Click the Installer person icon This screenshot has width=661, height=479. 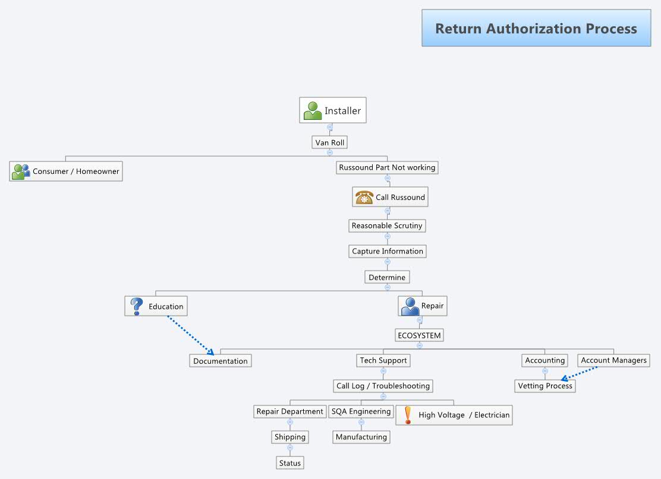[x=312, y=109]
